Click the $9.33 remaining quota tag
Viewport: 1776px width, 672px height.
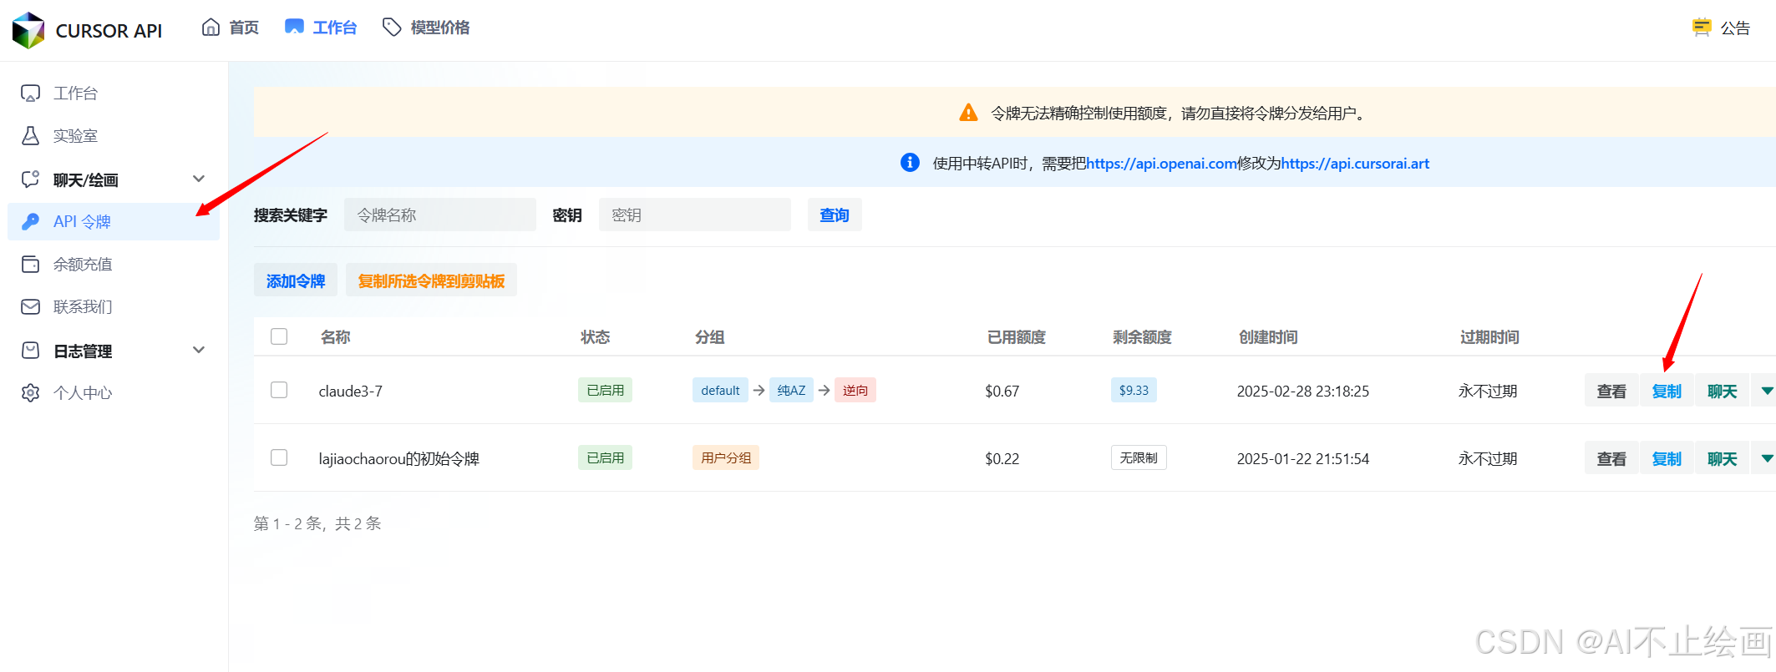coord(1134,390)
